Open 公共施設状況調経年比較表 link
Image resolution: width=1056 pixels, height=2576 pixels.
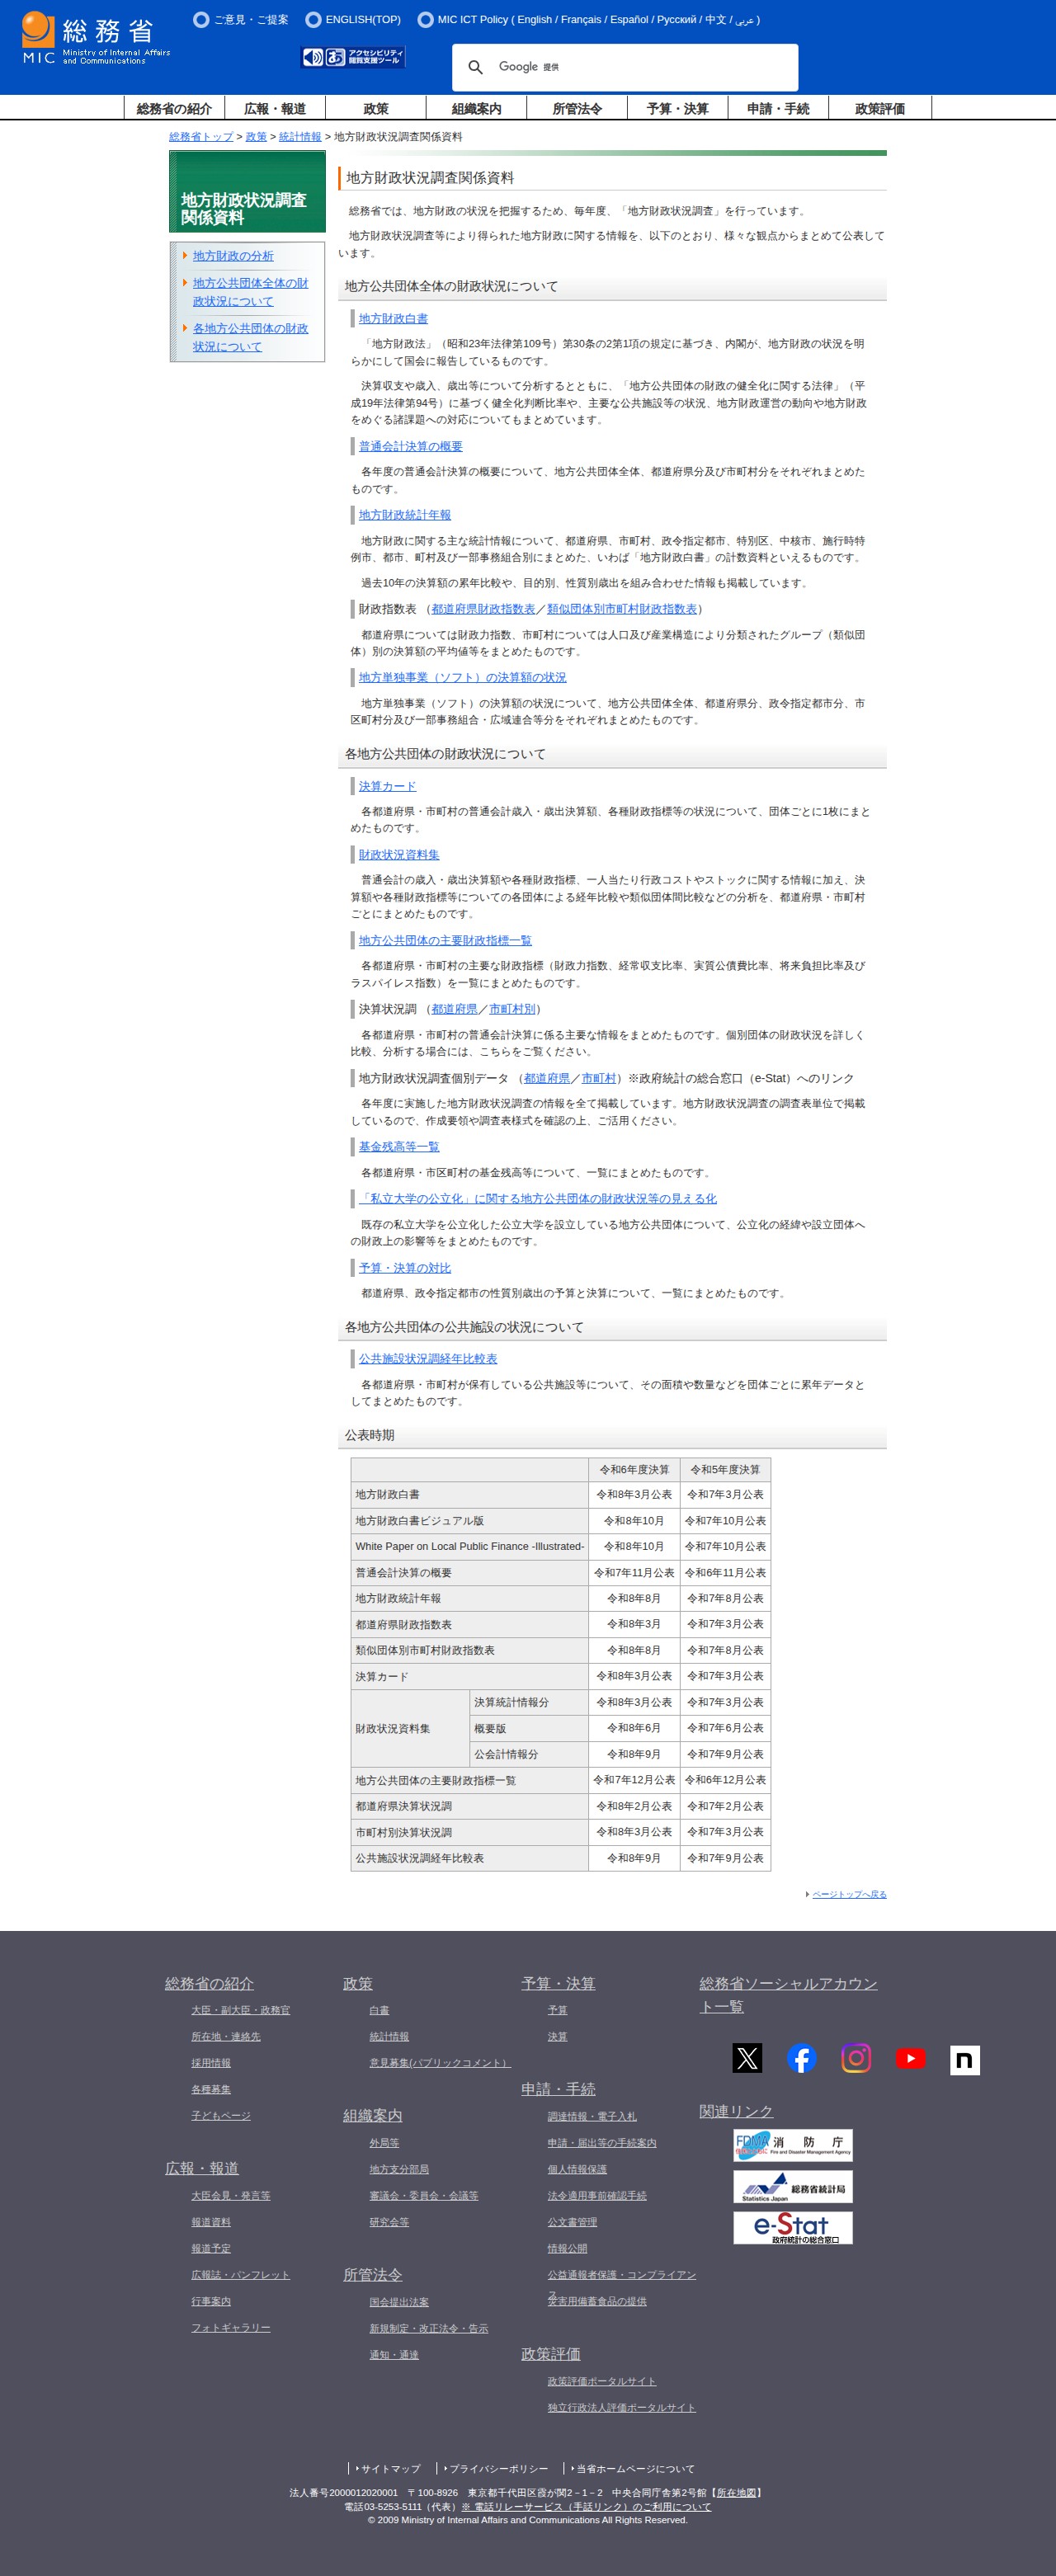(x=428, y=1358)
